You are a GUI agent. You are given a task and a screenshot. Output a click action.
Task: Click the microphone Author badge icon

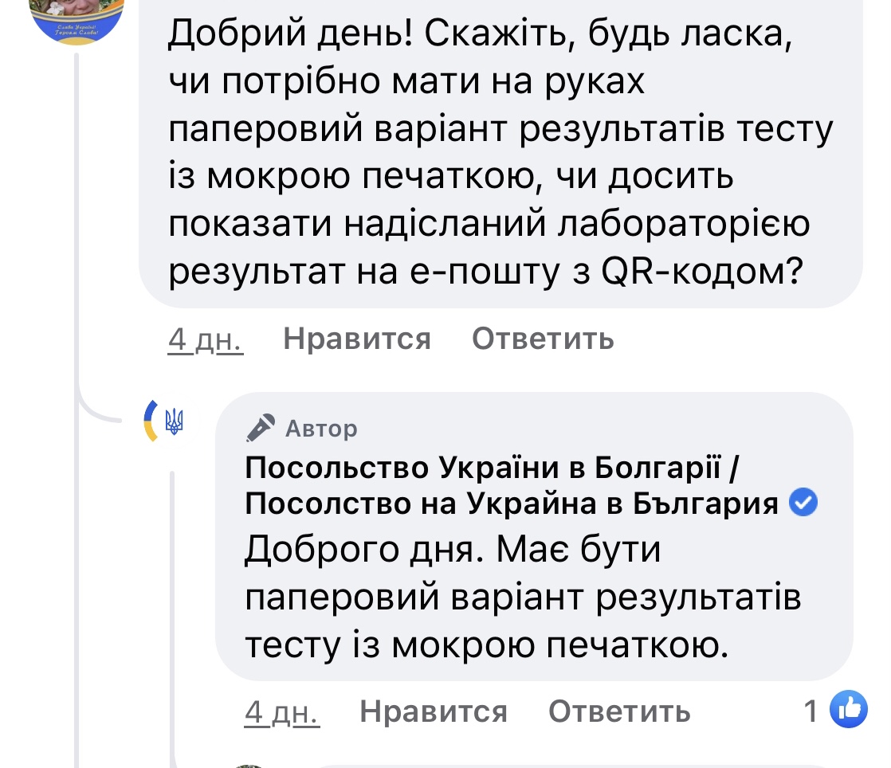point(260,429)
